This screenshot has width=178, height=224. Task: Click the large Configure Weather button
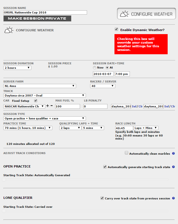(146, 14)
